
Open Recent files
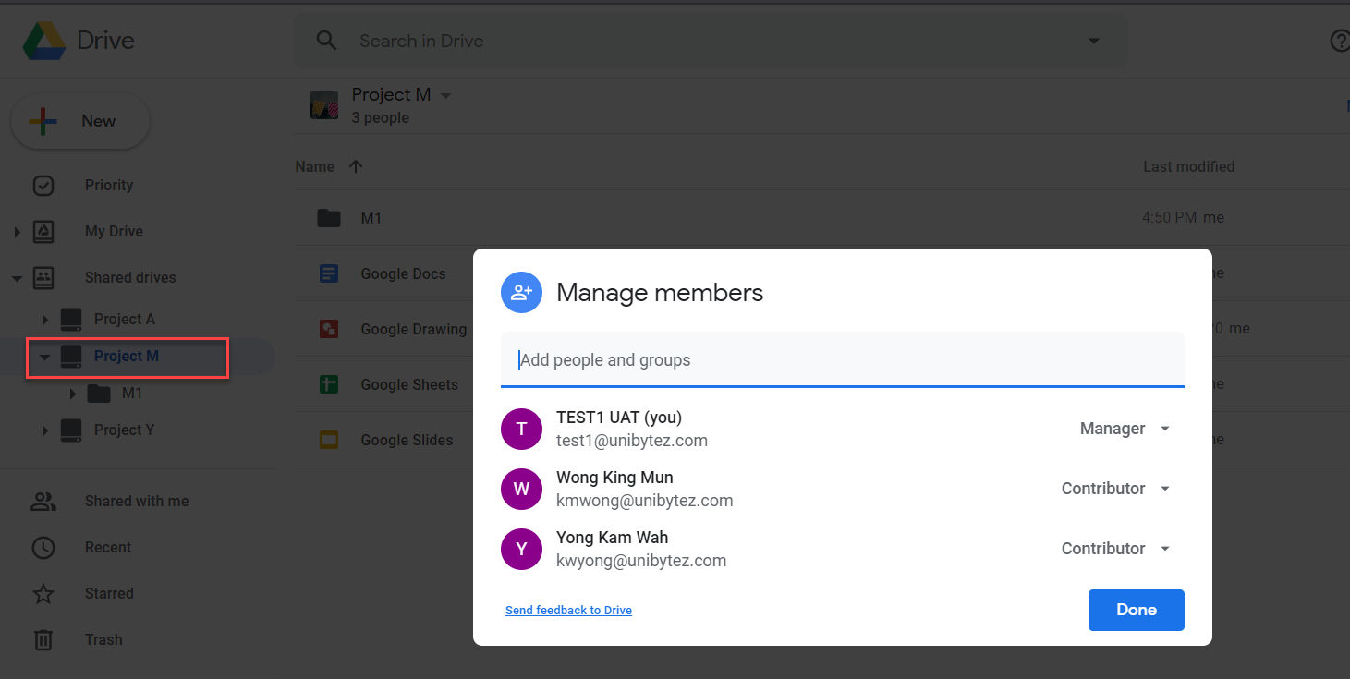(x=107, y=547)
